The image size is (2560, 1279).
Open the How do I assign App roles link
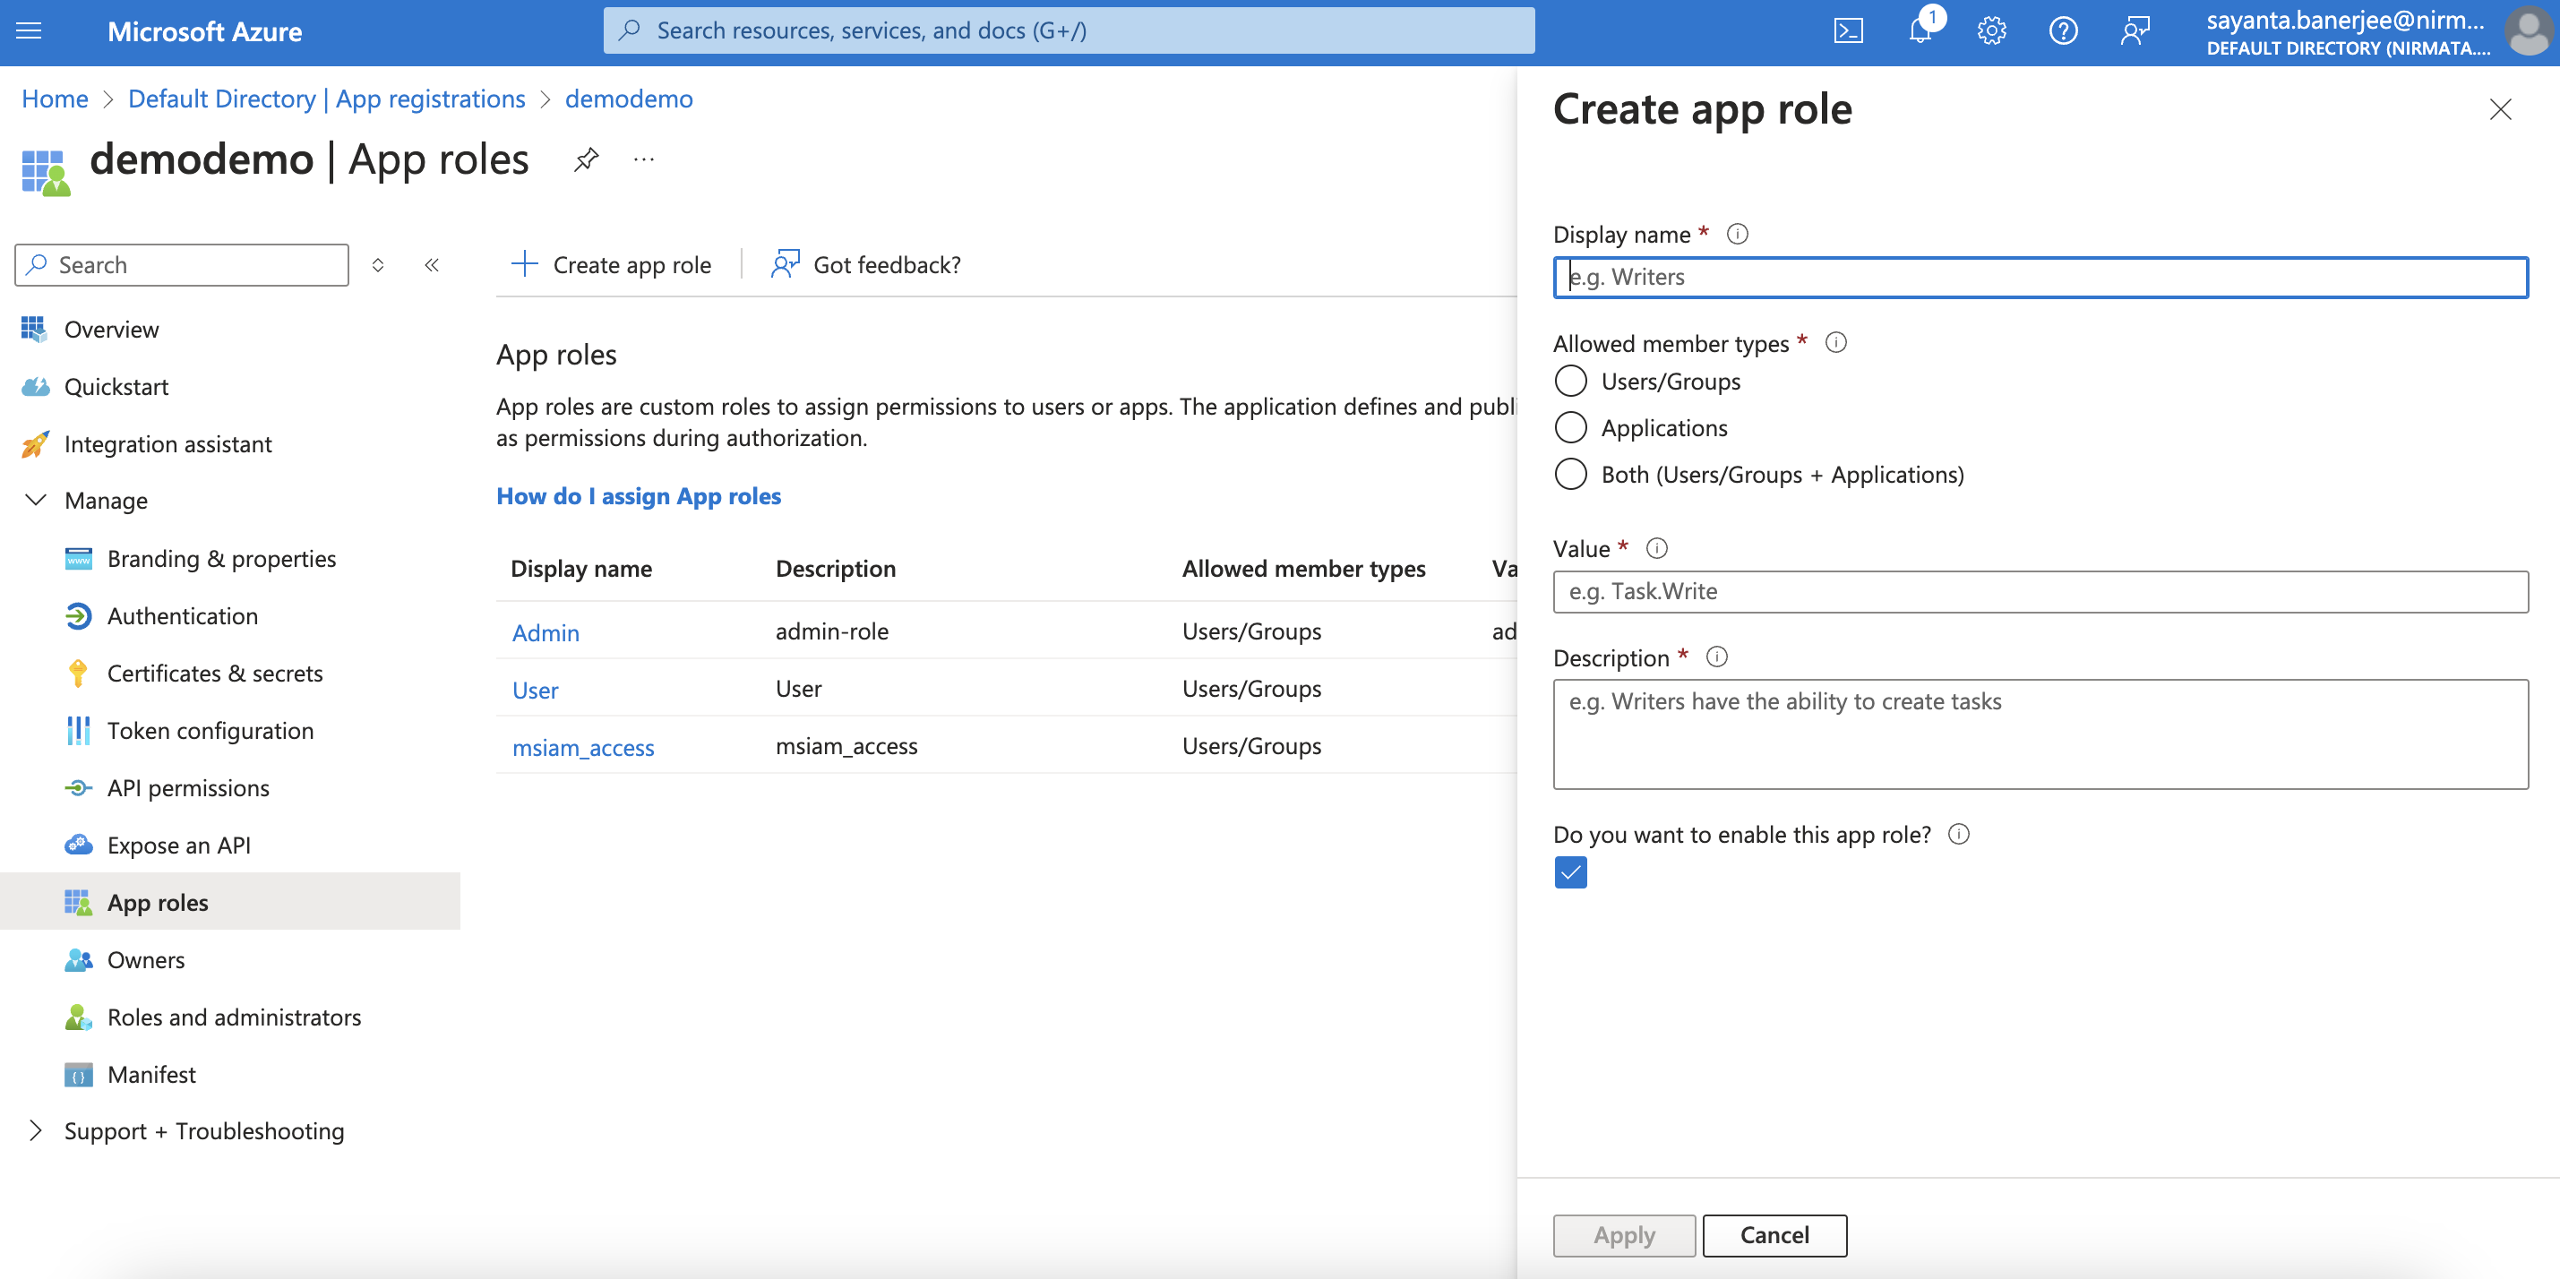(638, 496)
